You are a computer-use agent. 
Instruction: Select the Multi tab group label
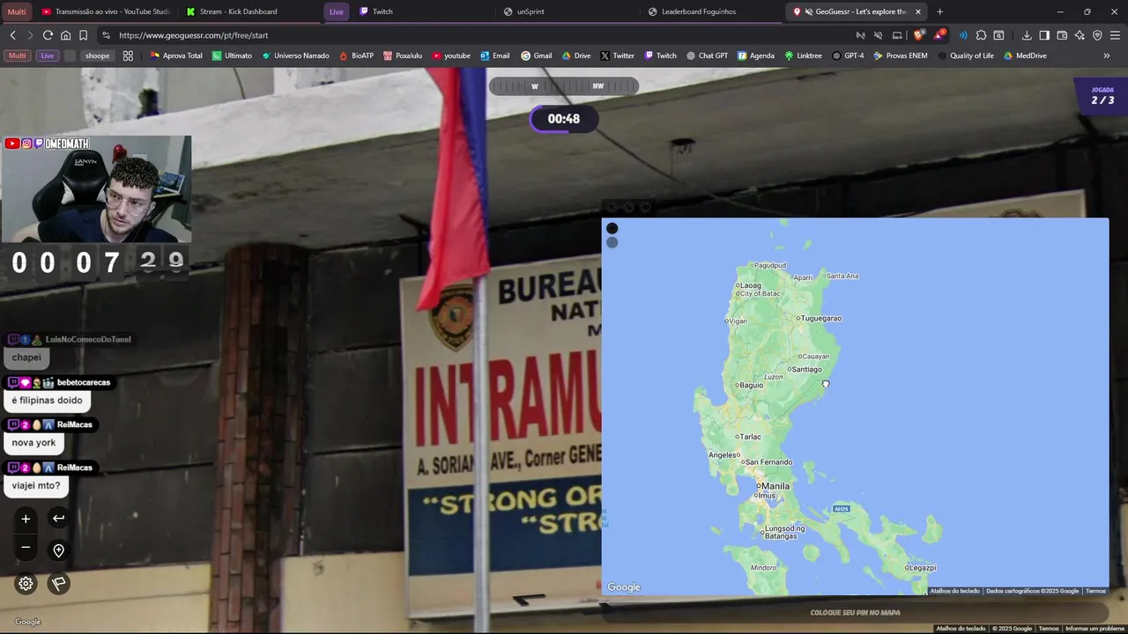point(17,11)
